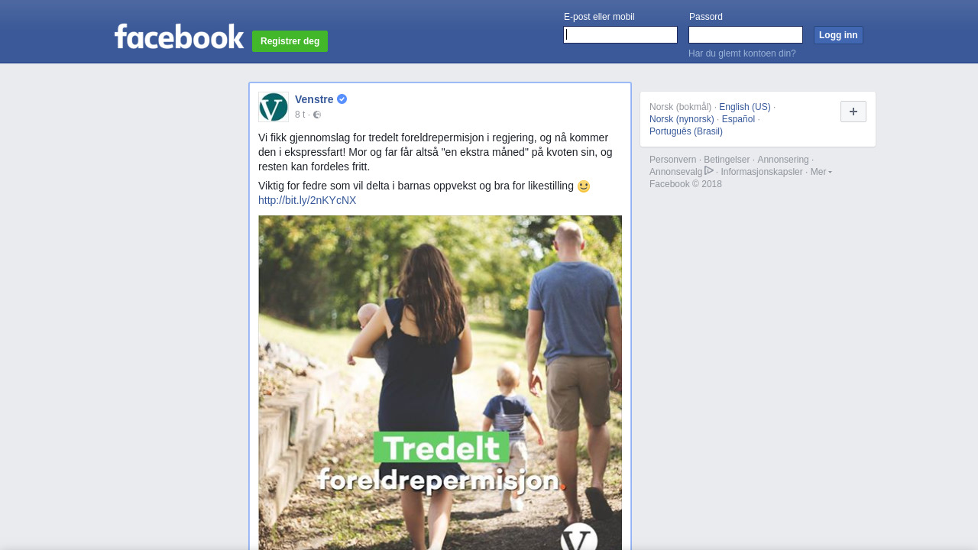Click the green Registrer deg button
The width and height of the screenshot is (978, 550).
click(290, 41)
